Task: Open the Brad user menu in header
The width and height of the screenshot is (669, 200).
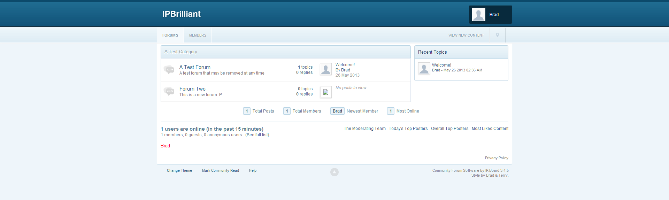Action: (x=494, y=15)
